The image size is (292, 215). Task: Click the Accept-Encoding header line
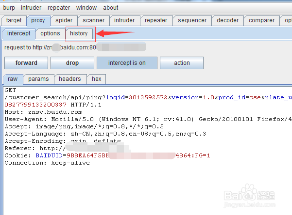63,141
